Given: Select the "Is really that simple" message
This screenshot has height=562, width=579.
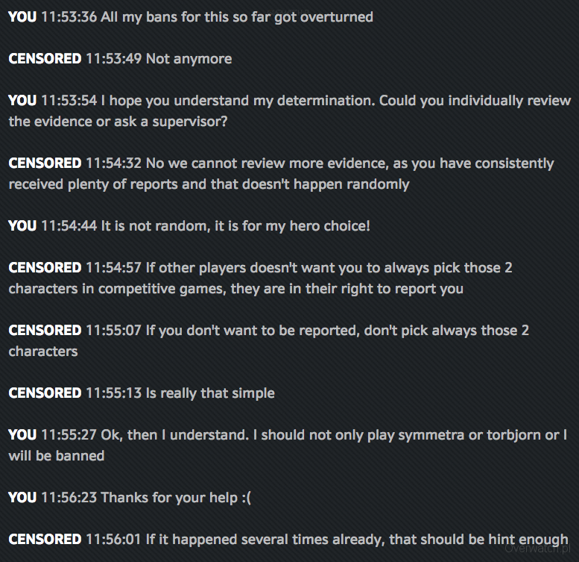Looking at the screenshot, I should pos(210,393).
